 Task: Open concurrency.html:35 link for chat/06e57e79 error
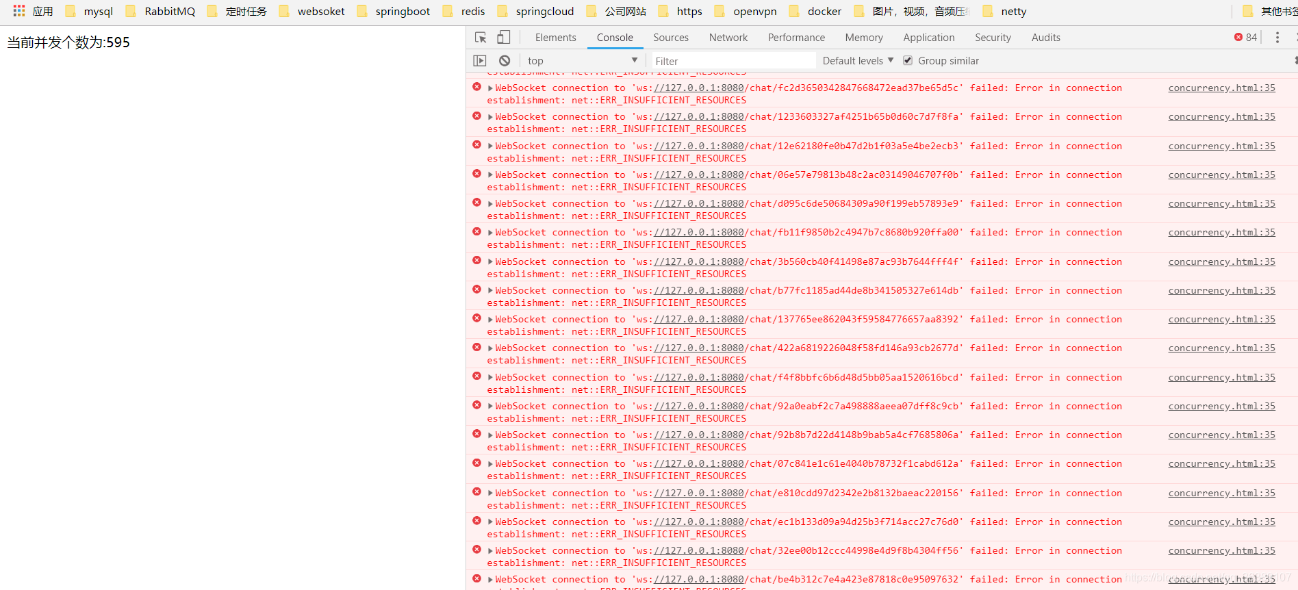(1221, 175)
